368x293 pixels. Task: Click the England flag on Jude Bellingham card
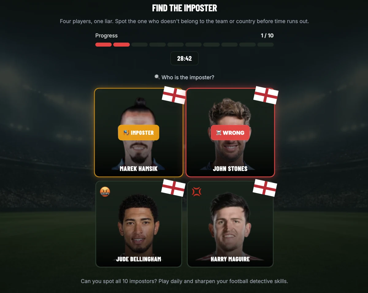click(174, 188)
